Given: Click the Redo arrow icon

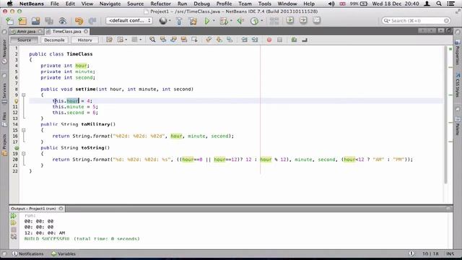Looking at the screenshot, I should tap(92, 21).
